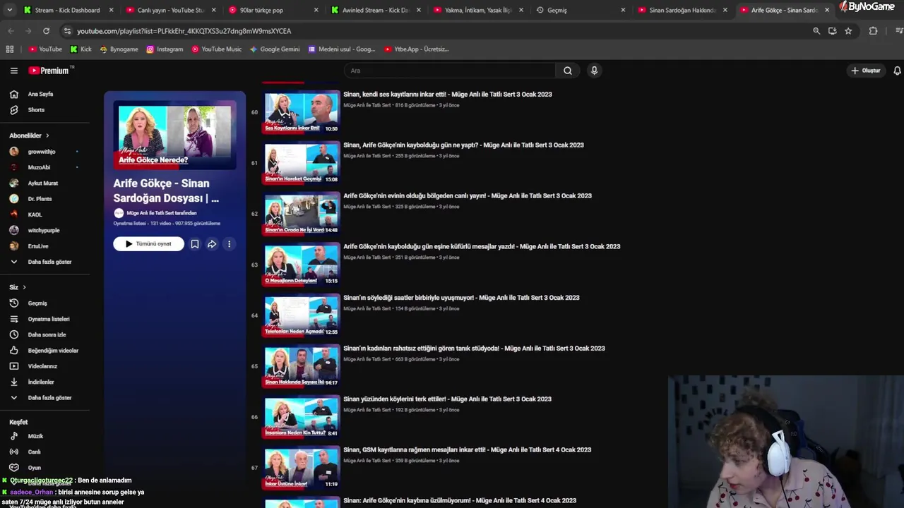Open Kick bookmark in bookmarks bar

(81, 49)
